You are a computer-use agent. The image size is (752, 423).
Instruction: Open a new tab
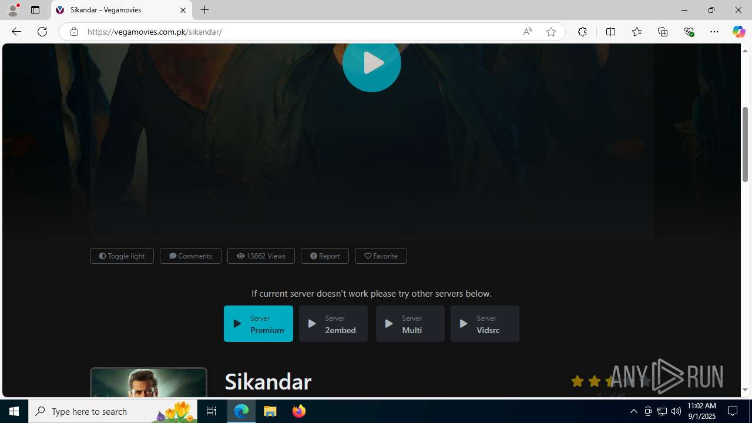click(x=205, y=10)
